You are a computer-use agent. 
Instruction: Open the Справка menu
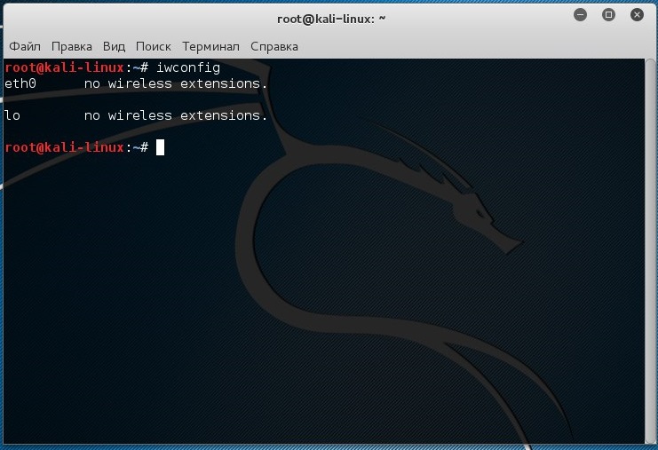coord(274,46)
